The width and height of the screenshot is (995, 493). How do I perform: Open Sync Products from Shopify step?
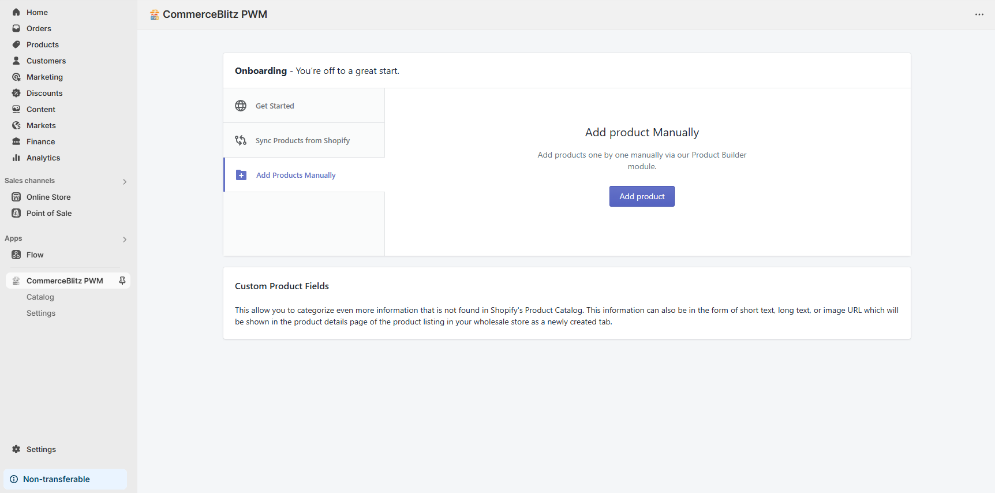(304, 140)
